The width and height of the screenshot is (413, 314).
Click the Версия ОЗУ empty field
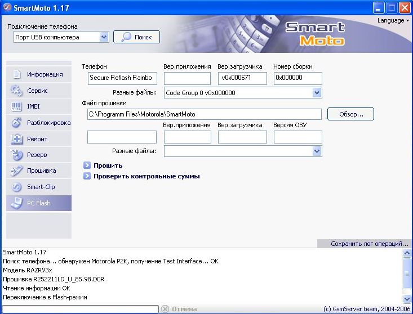(x=298, y=137)
